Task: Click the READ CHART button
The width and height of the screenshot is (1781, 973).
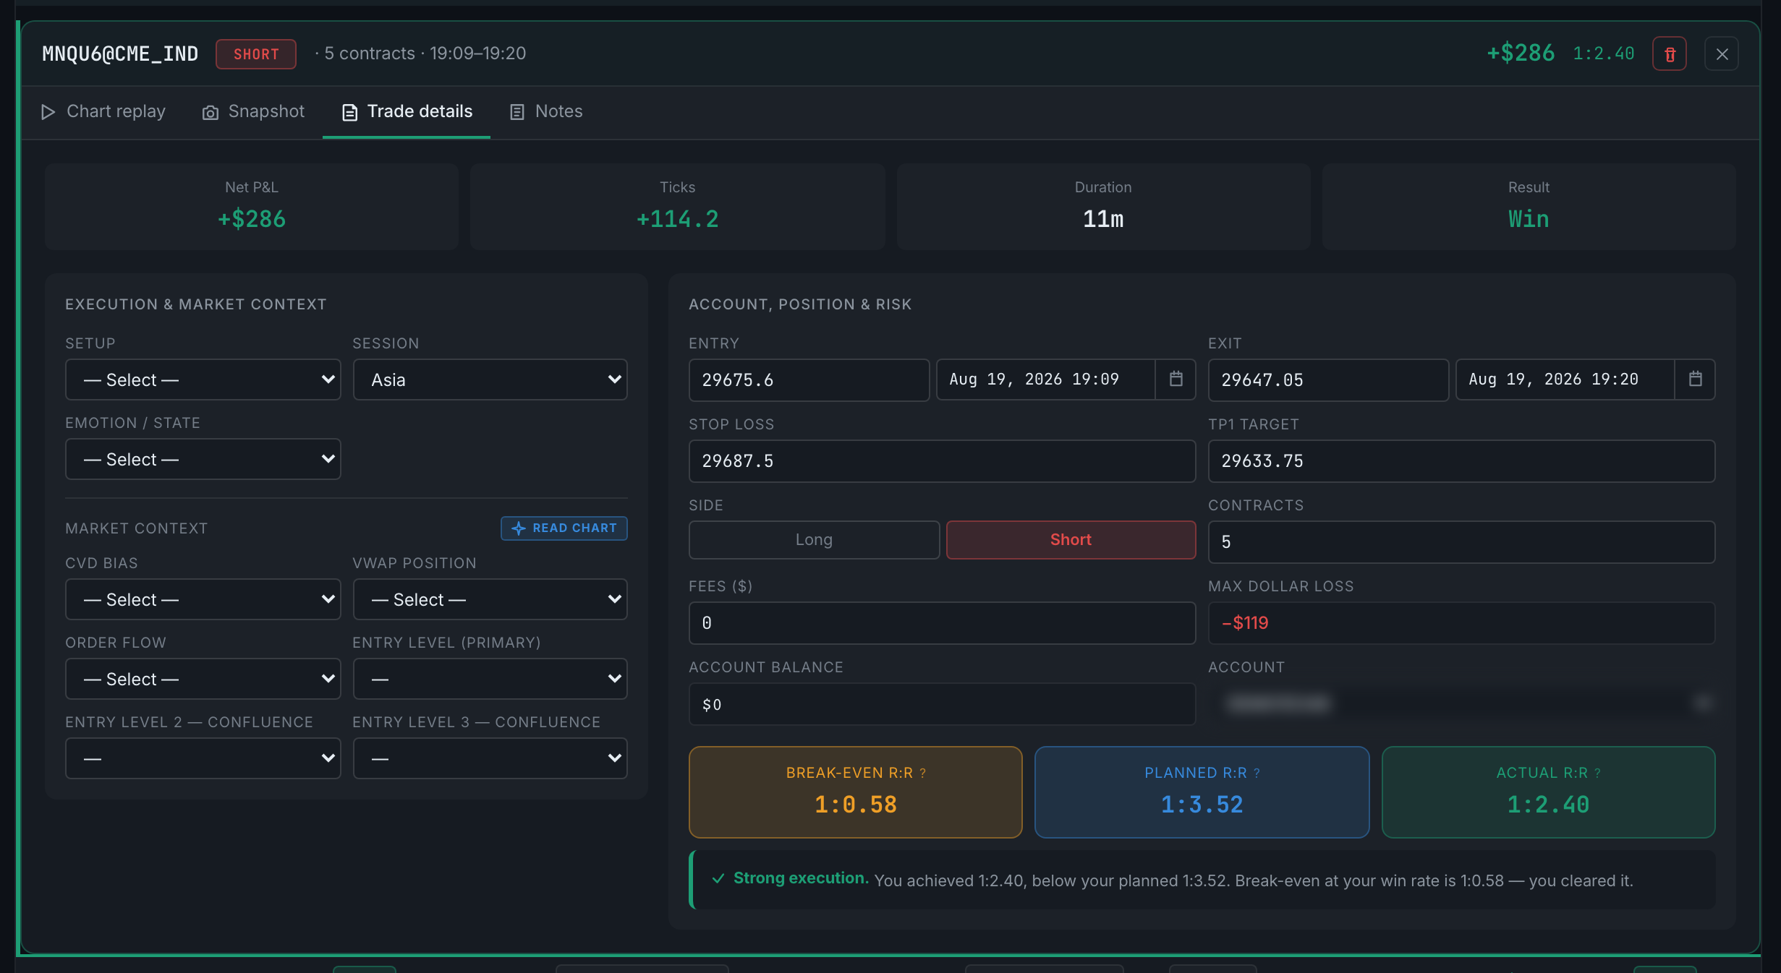Action: (x=564, y=528)
